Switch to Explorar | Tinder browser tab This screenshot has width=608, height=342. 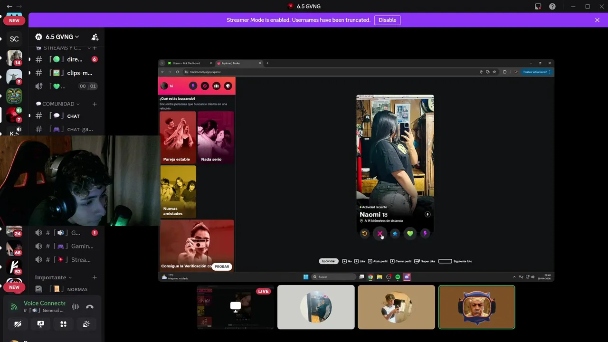pos(237,63)
